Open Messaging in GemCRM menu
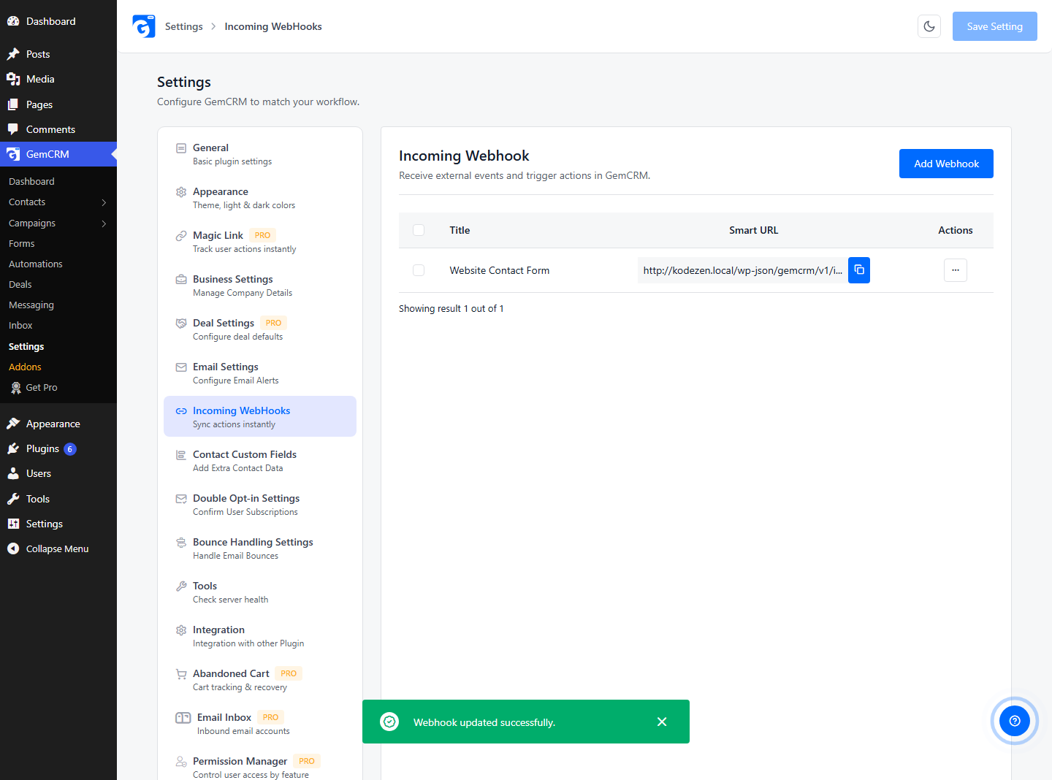The height and width of the screenshot is (780, 1052). point(31,305)
